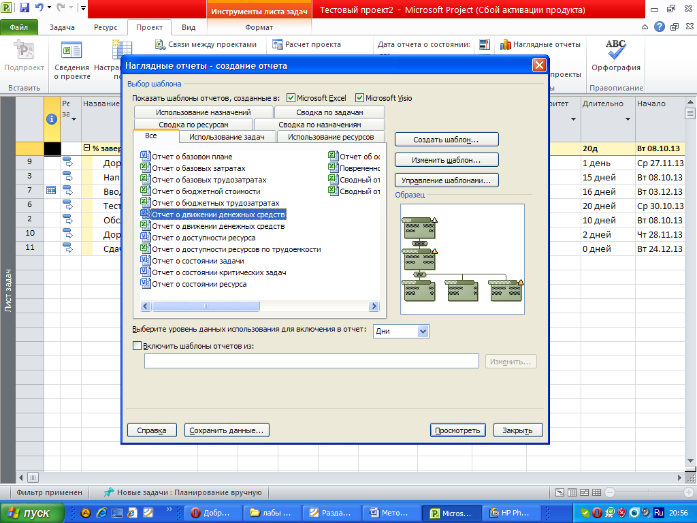Open the Help question mark icon
The image size is (697, 523).
(660, 27)
